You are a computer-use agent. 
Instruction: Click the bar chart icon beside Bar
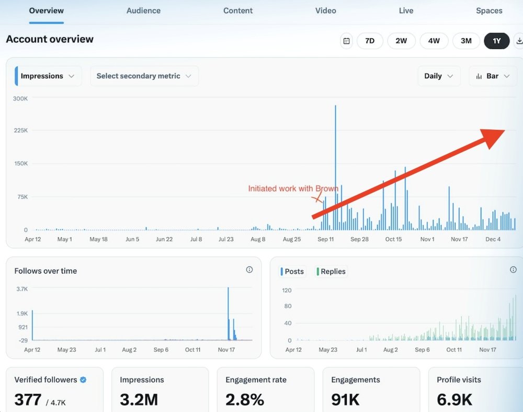point(479,76)
